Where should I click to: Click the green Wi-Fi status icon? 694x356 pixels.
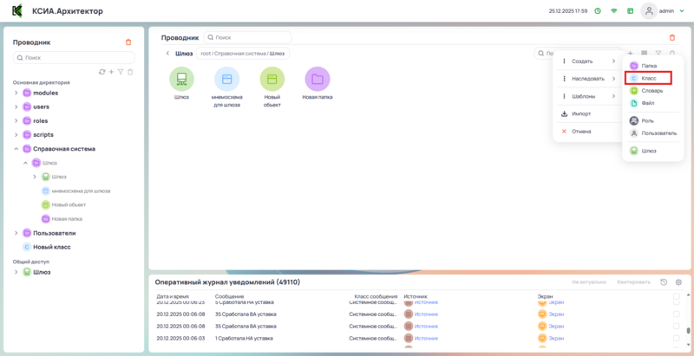pos(614,11)
